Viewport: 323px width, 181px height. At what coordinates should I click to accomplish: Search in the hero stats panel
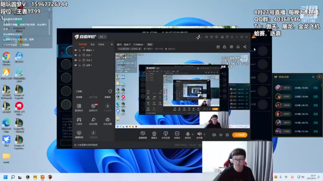click(x=313, y=77)
